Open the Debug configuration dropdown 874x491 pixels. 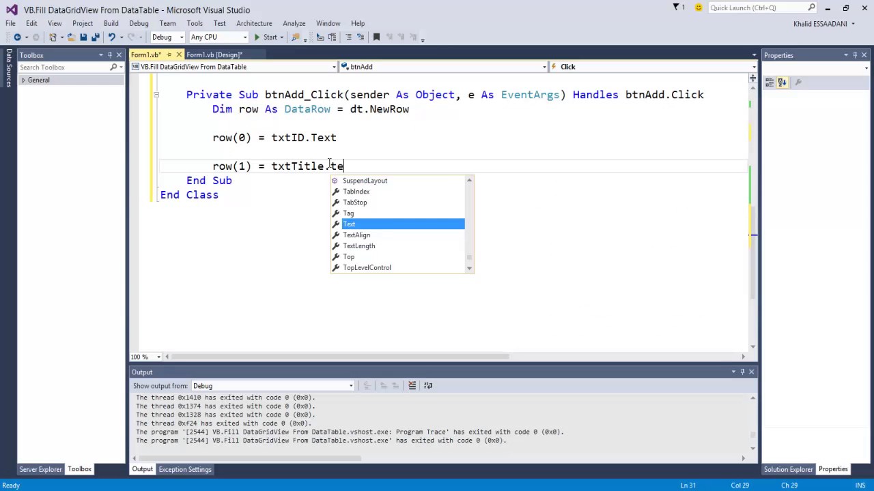click(x=167, y=37)
